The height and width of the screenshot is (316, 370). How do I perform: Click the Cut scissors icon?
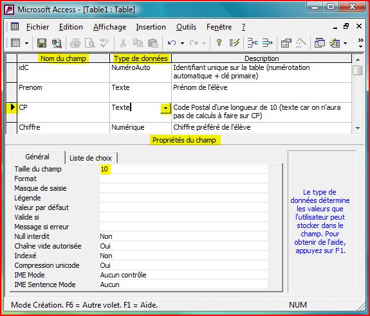click(123, 43)
